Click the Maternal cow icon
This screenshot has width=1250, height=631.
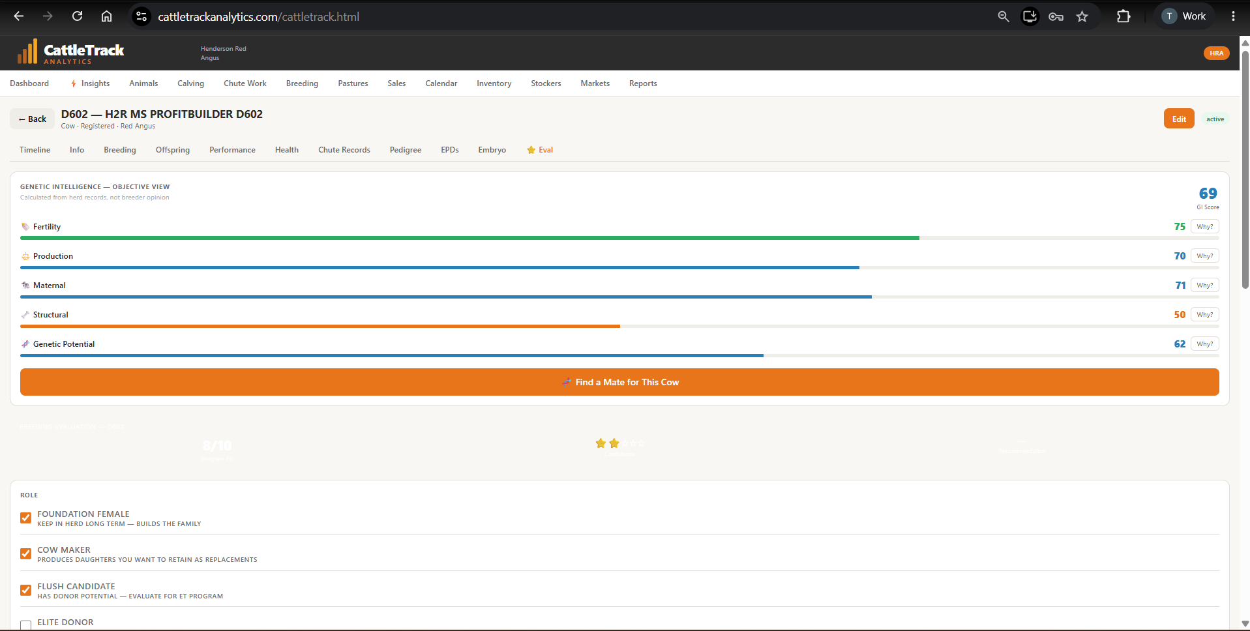25,286
